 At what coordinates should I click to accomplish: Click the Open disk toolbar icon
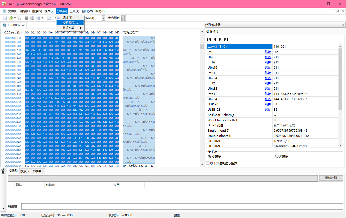32,18
